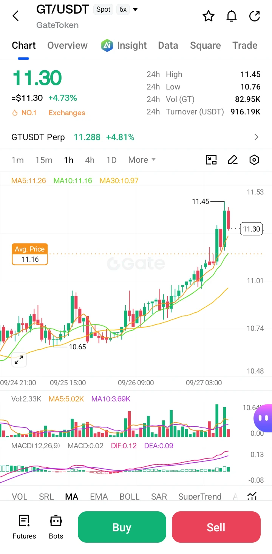Tap the 24h Turnover value 916.19K
This screenshot has width=272, height=554.
(246, 112)
